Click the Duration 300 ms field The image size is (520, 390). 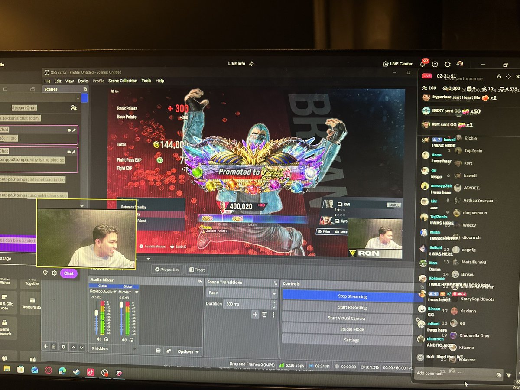[247, 304]
